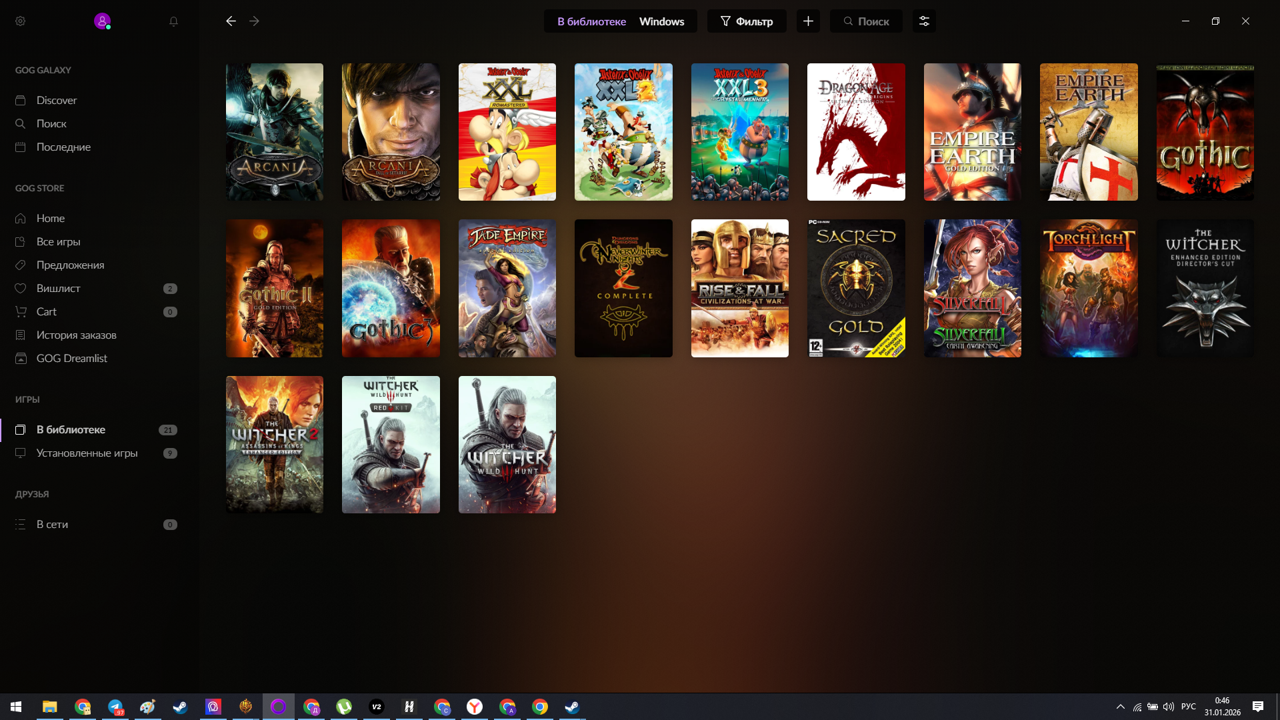Click the plus add button in toolbar
Screen dimensions: 1280x720
click(808, 21)
